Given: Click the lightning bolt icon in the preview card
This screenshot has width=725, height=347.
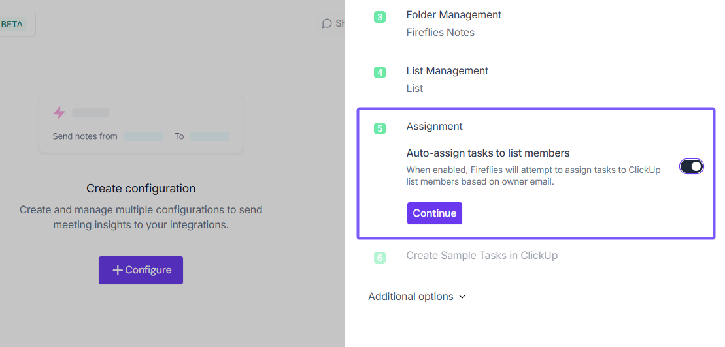Looking at the screenshot, I should 59,113.
